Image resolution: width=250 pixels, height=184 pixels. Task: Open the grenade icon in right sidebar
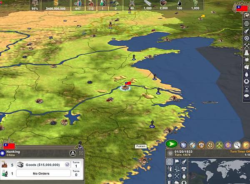(247, 74)
